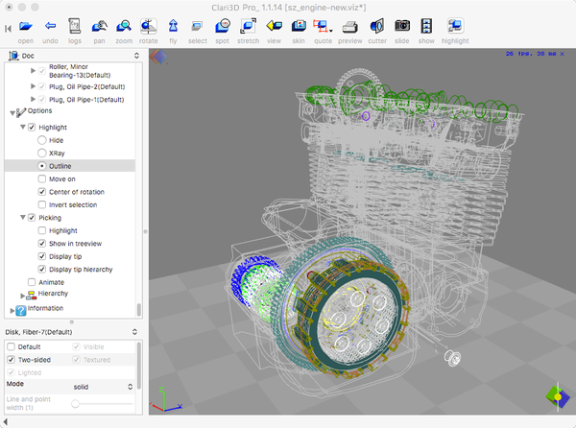Click the view cube in viewport corner
The width and height of the screenshot is (576, 428).
tap(558, 397)
